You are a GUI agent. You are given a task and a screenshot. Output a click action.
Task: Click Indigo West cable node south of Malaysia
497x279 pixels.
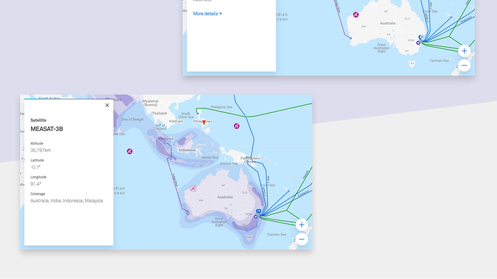pos(171,159)
